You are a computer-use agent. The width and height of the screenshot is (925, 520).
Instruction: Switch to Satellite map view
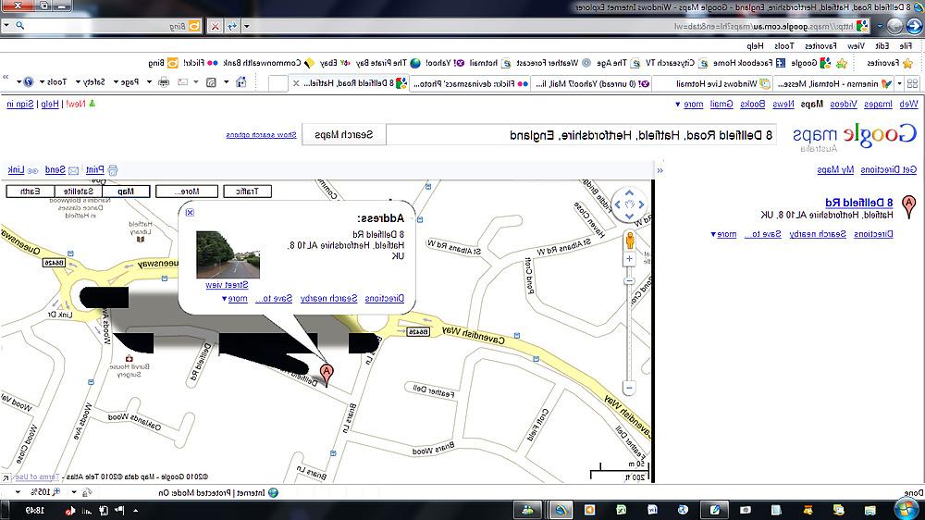click(x=79, y=192)
